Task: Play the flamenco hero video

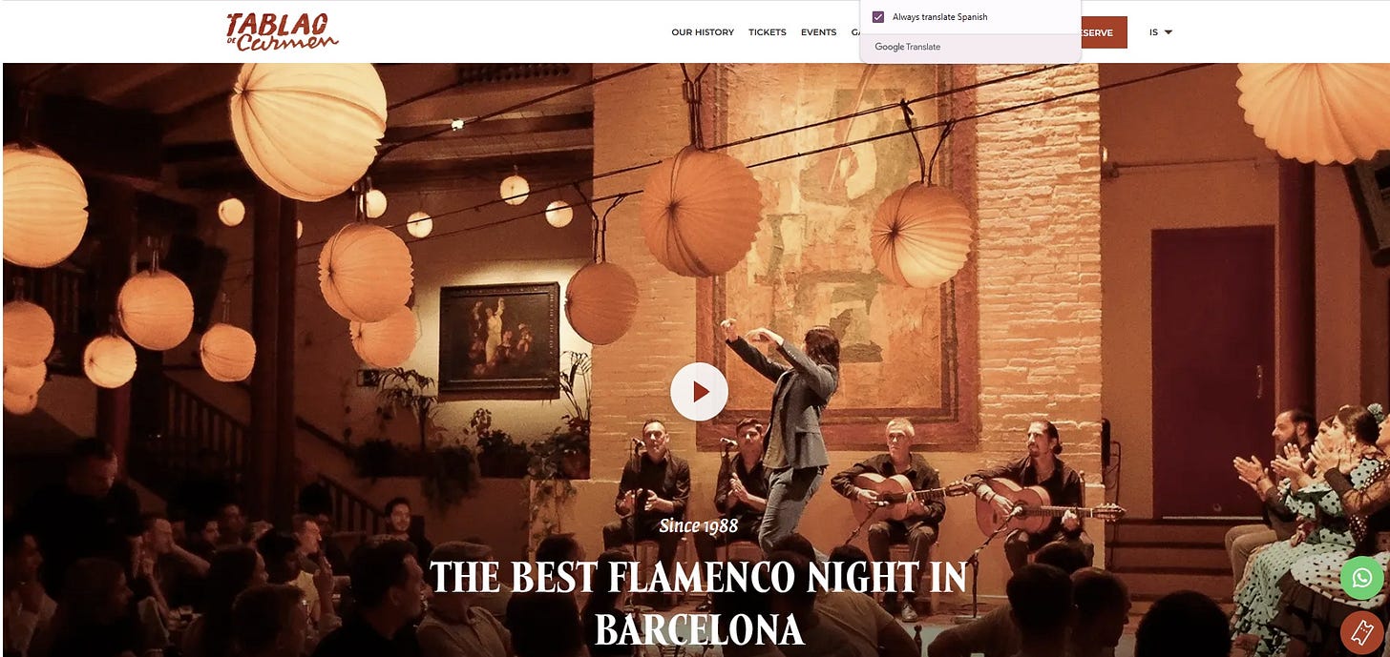Action: [699, 392]
